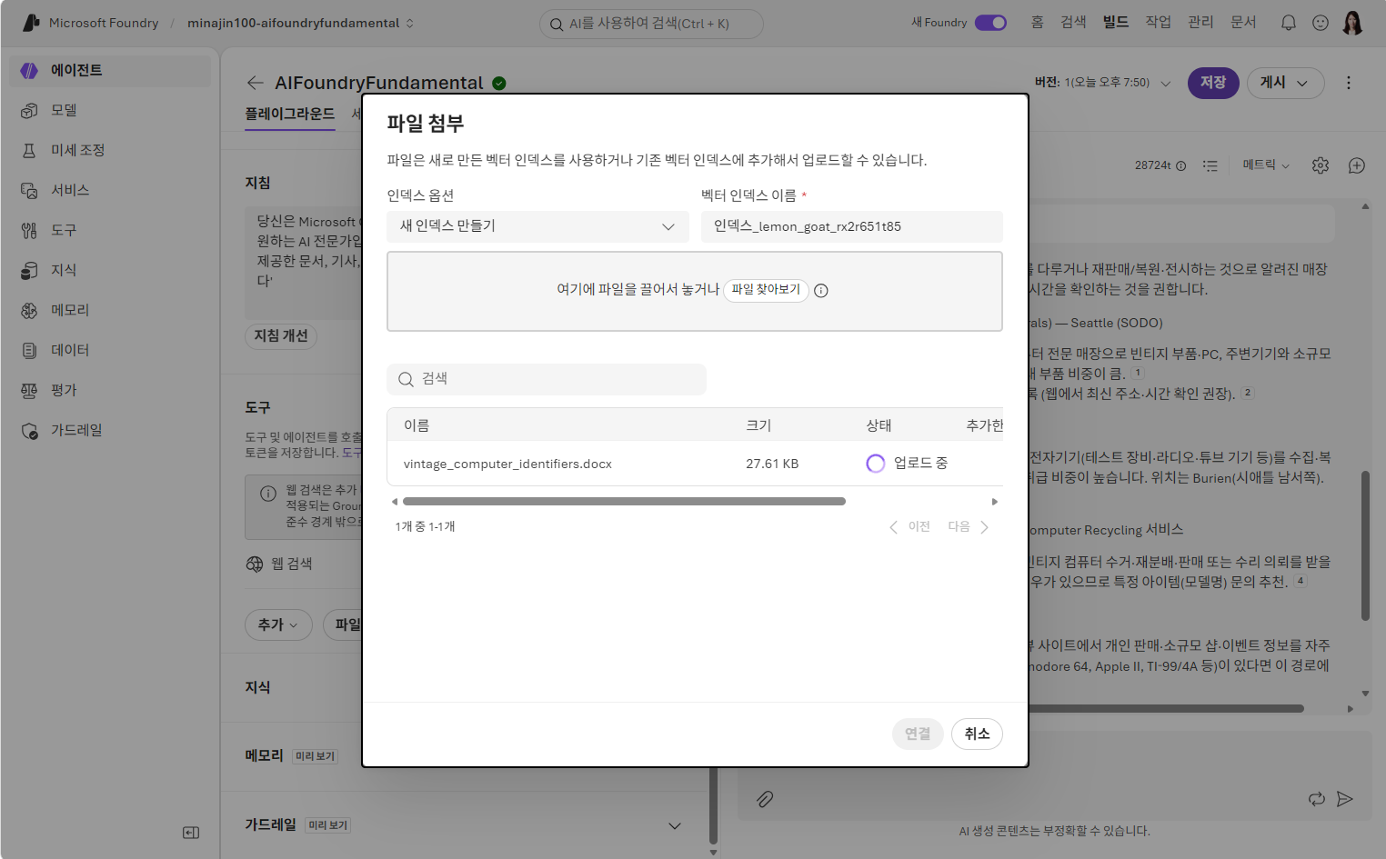Click the Microsoft Foundry breadcrumb text
This screenshot has height=859, width=1386.
pyautogui.click(x=104, y=23)
